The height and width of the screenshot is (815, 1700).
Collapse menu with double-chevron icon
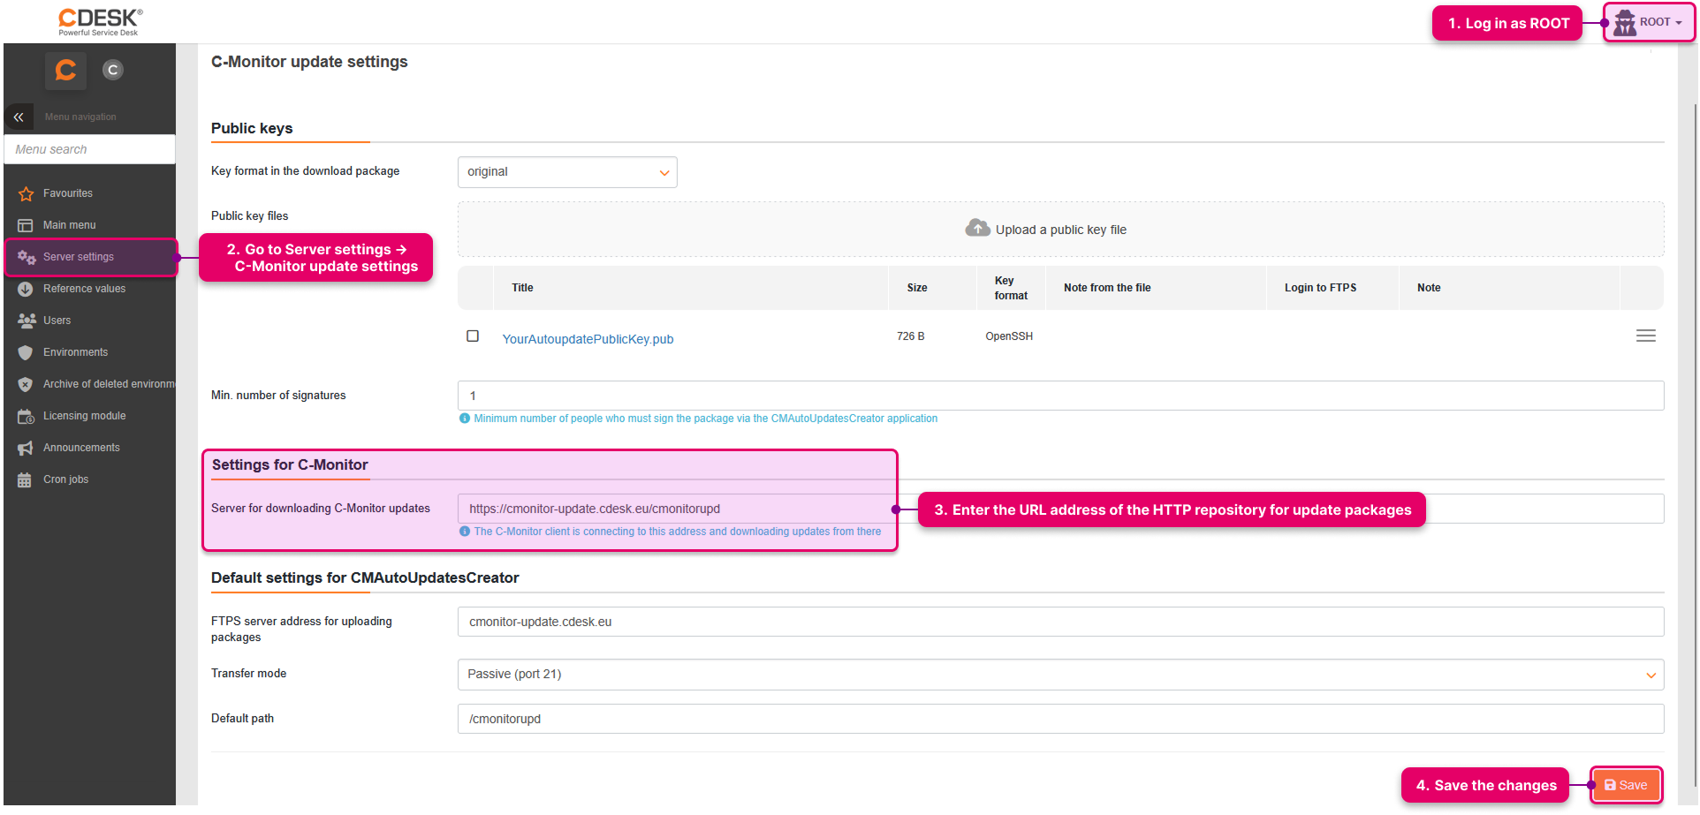[x=19, y=117]
